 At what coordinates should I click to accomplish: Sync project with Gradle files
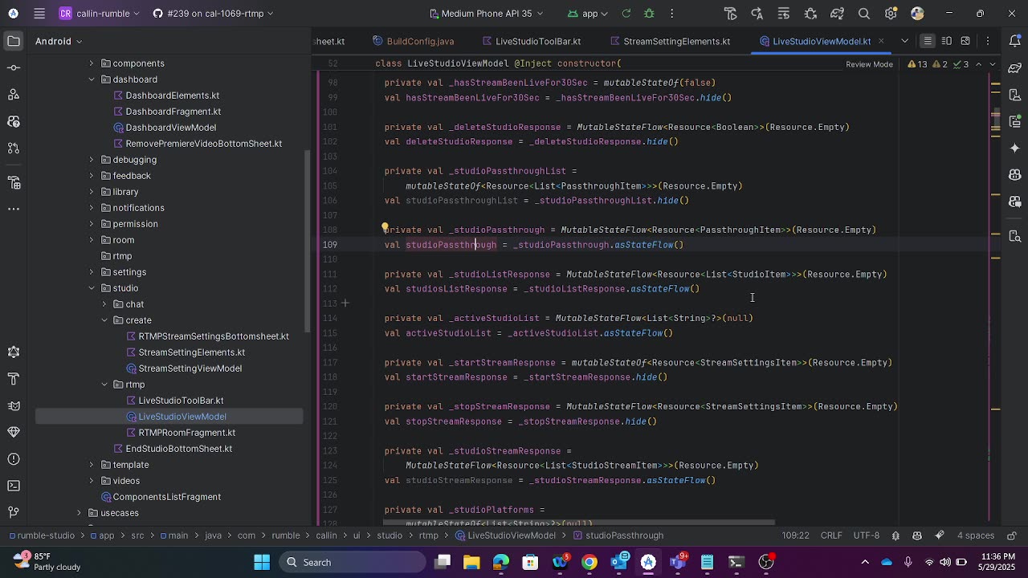(x=838, y=14)
